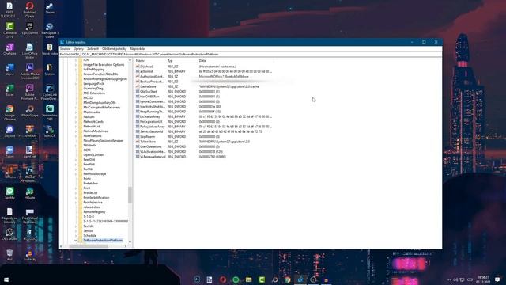Collapse the SoftwareProtectionPlatform key
Image resolution: width=506 pixels, height=285 pixels.
[x=76, y=241]
